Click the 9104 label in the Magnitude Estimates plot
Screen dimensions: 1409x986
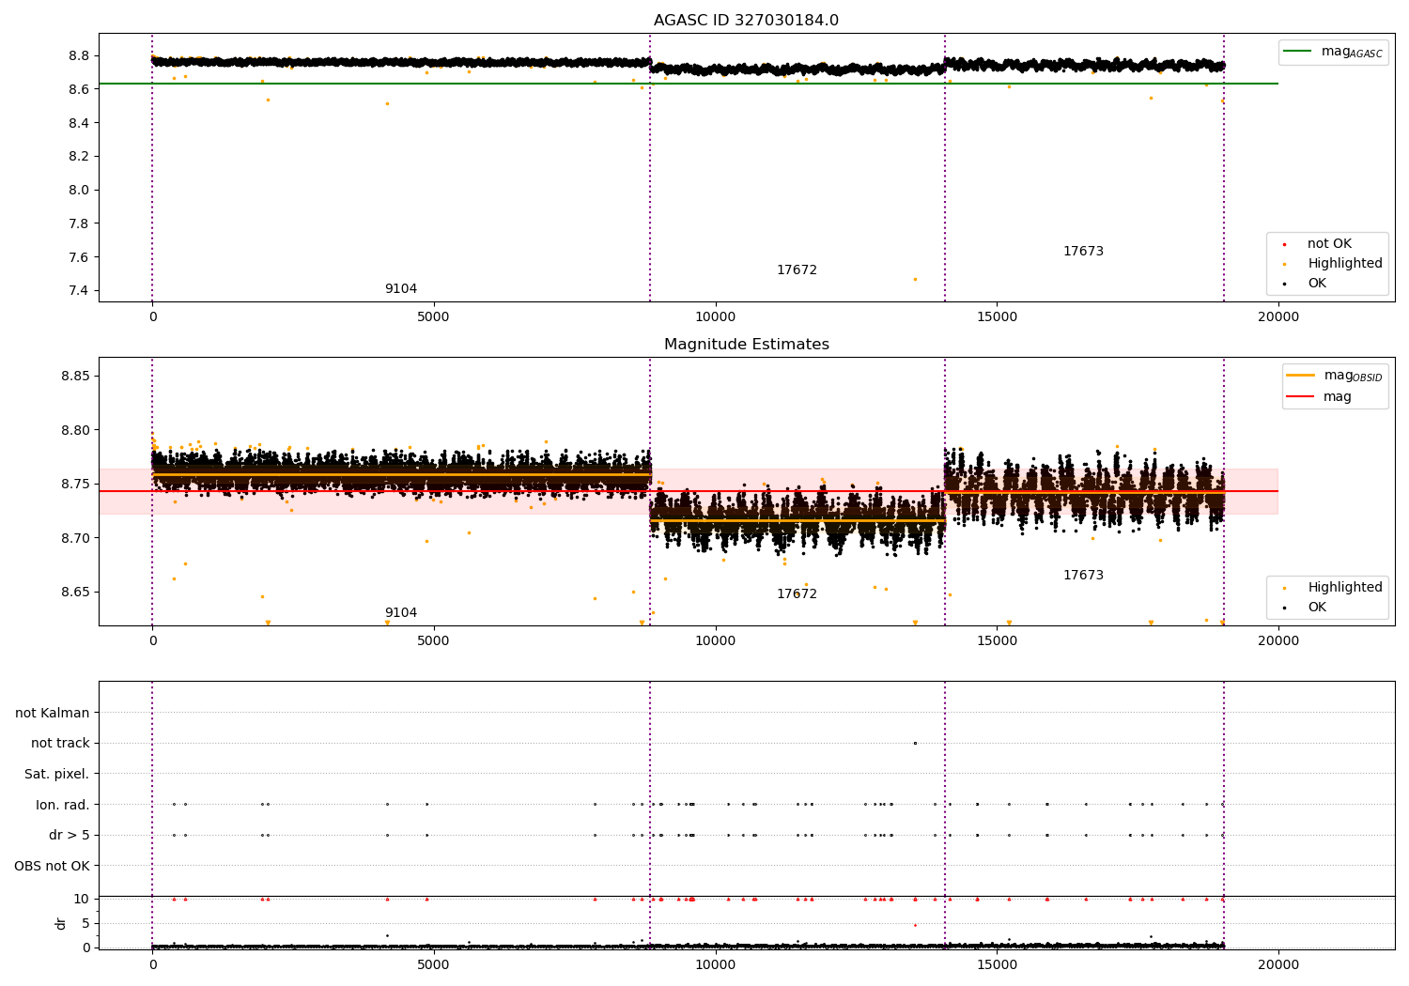[401, 613]
